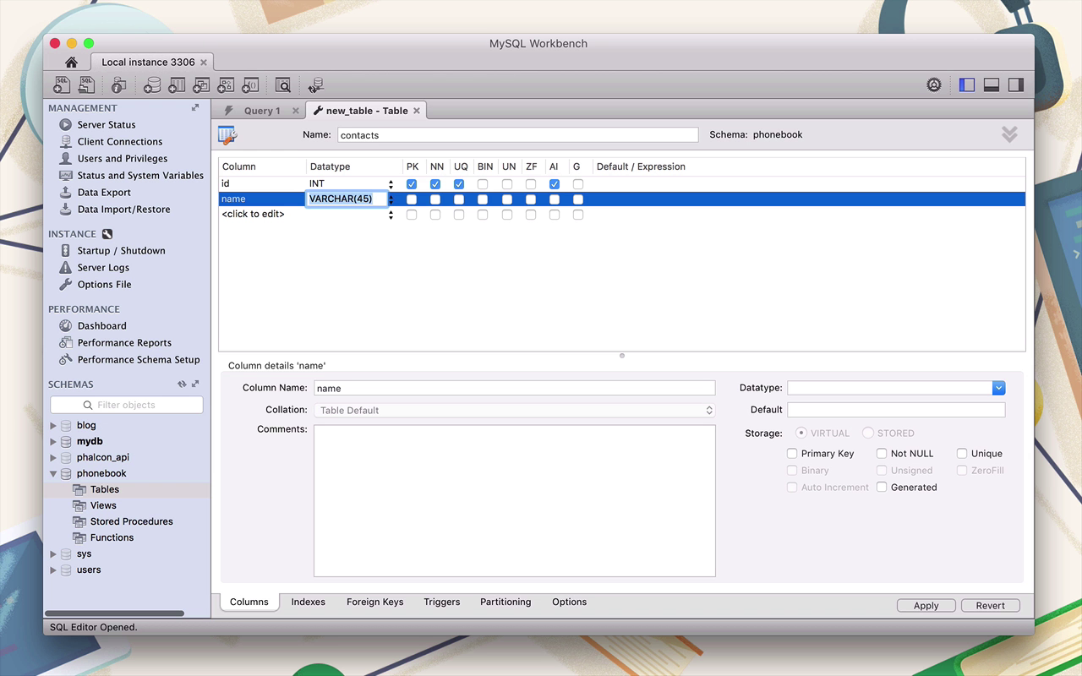This screenshot has width=1082, height=676.
Task: Collapse table header with double-chevron icon
Action: [1009, 134]
